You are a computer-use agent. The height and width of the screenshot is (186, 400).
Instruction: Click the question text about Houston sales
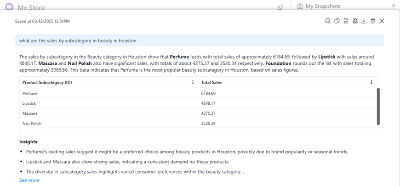point(78,41)
